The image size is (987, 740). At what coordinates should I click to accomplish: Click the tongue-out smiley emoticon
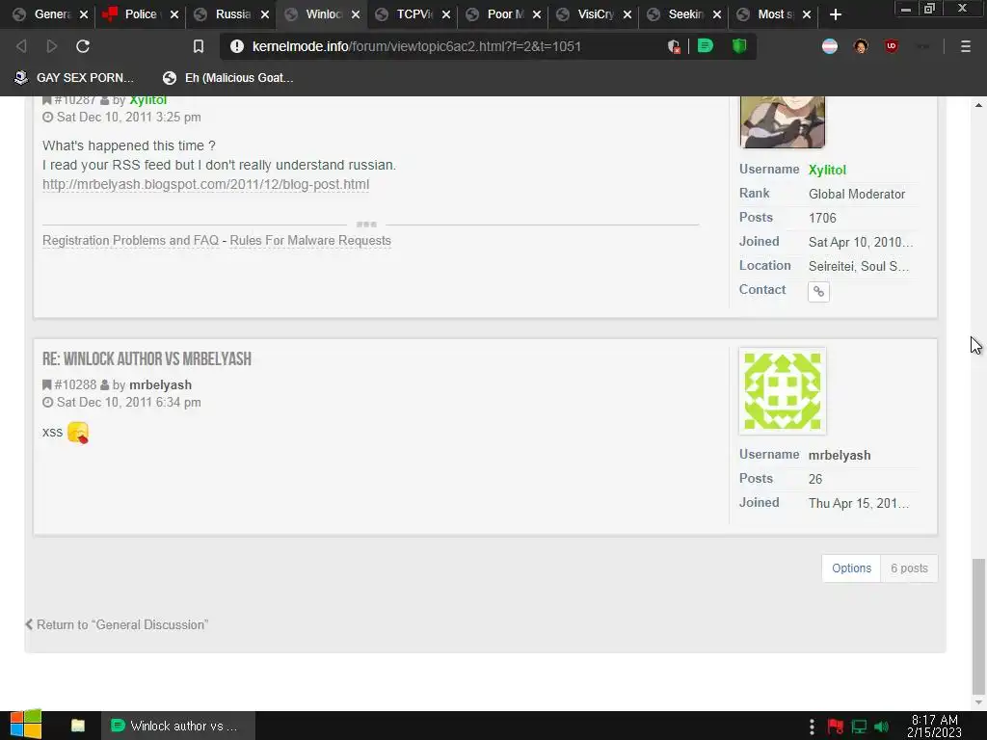[x=78, y=433]
